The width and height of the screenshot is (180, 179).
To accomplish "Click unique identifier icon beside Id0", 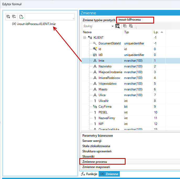I will (x=95, y=55).
